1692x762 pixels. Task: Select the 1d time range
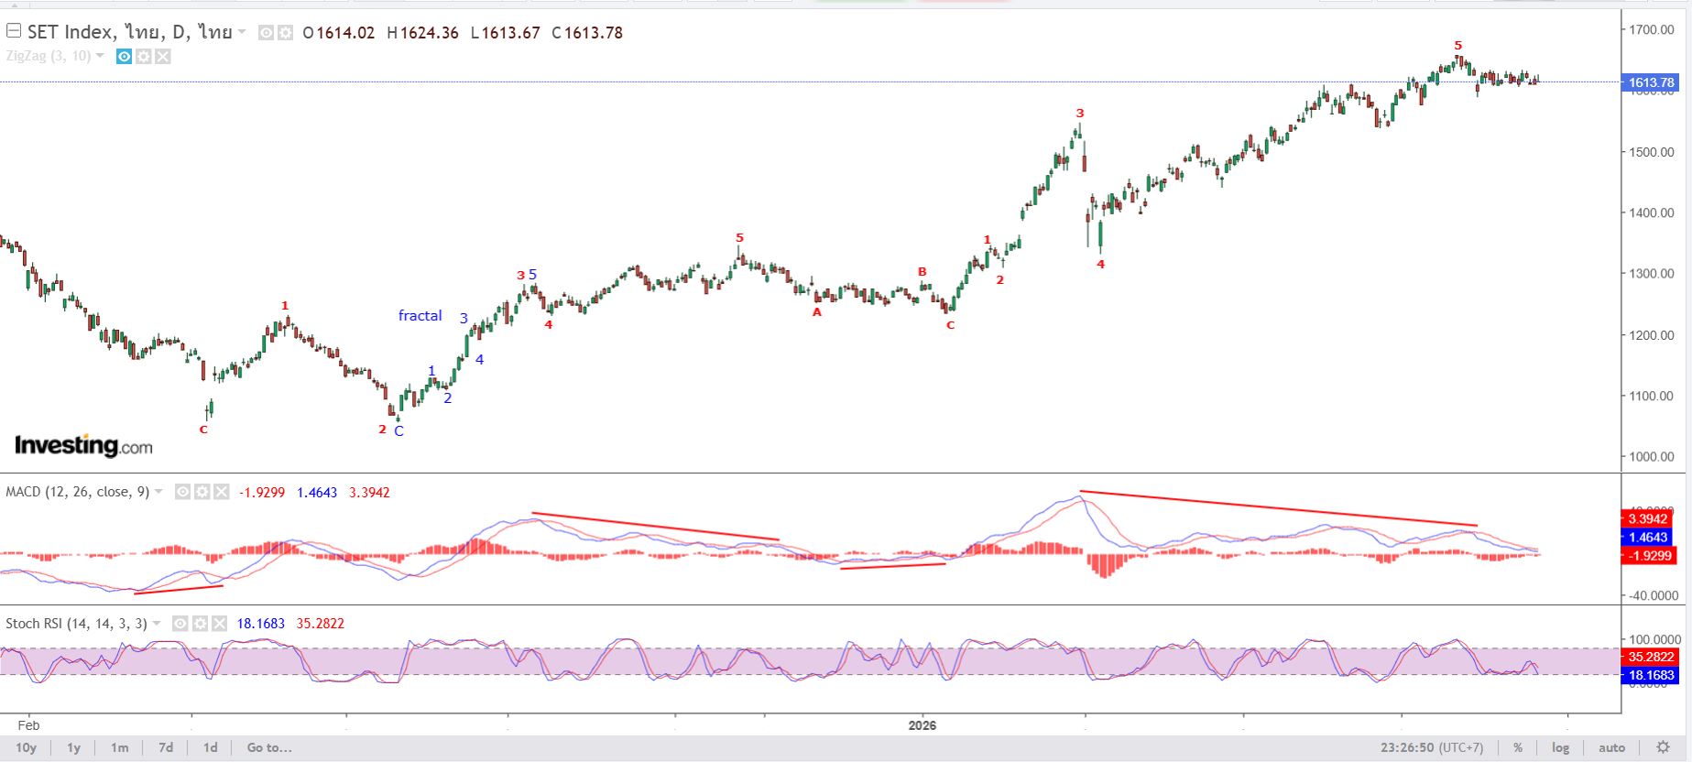(x=211, y=747)
